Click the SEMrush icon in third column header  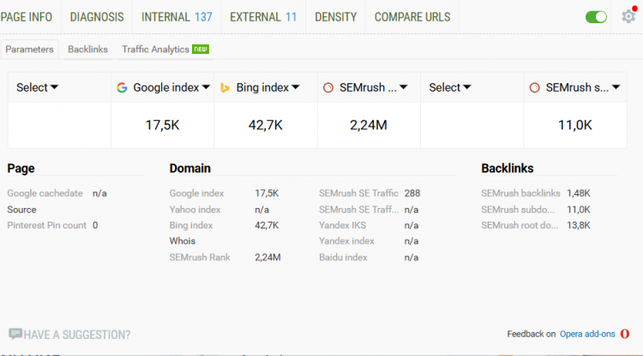coord(328,87)
